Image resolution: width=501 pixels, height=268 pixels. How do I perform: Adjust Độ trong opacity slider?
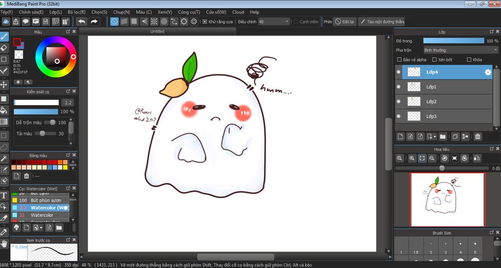point(454,41)
